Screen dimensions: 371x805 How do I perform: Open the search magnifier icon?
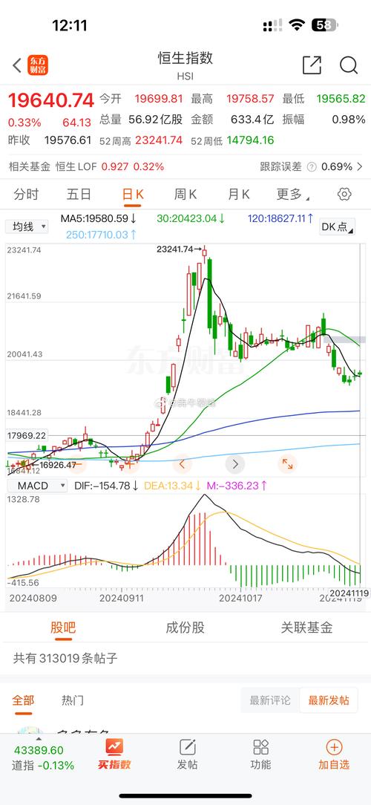[x=349, y=65]
